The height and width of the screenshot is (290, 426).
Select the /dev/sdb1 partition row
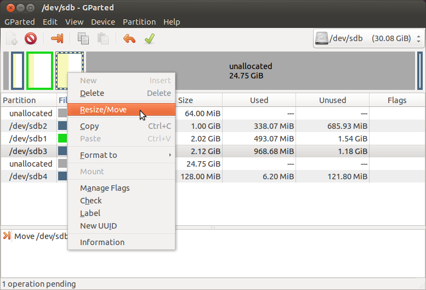click(x=213, y=139)
